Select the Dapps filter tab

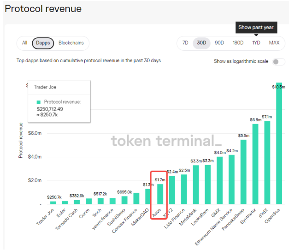point(43,43)
